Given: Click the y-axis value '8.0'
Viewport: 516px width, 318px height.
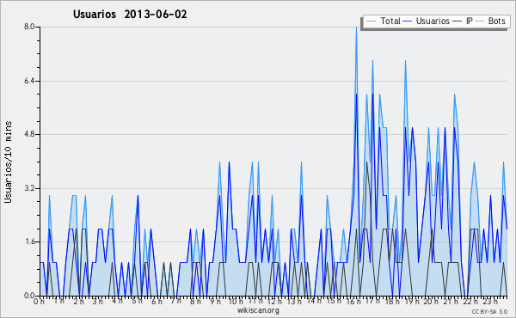Looking at the screenshot, I should pos(29,27).
